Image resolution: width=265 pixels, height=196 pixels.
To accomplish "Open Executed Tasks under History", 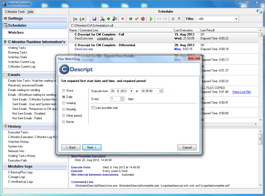I will click(x=18, y=132).
